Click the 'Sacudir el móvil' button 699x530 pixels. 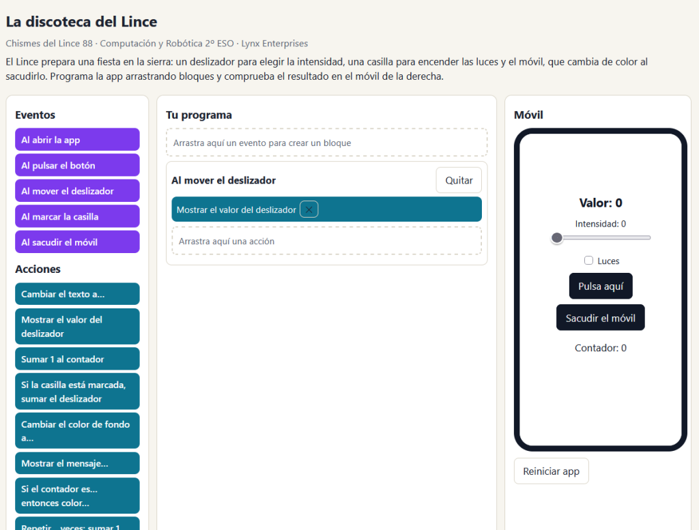point(600,318)
